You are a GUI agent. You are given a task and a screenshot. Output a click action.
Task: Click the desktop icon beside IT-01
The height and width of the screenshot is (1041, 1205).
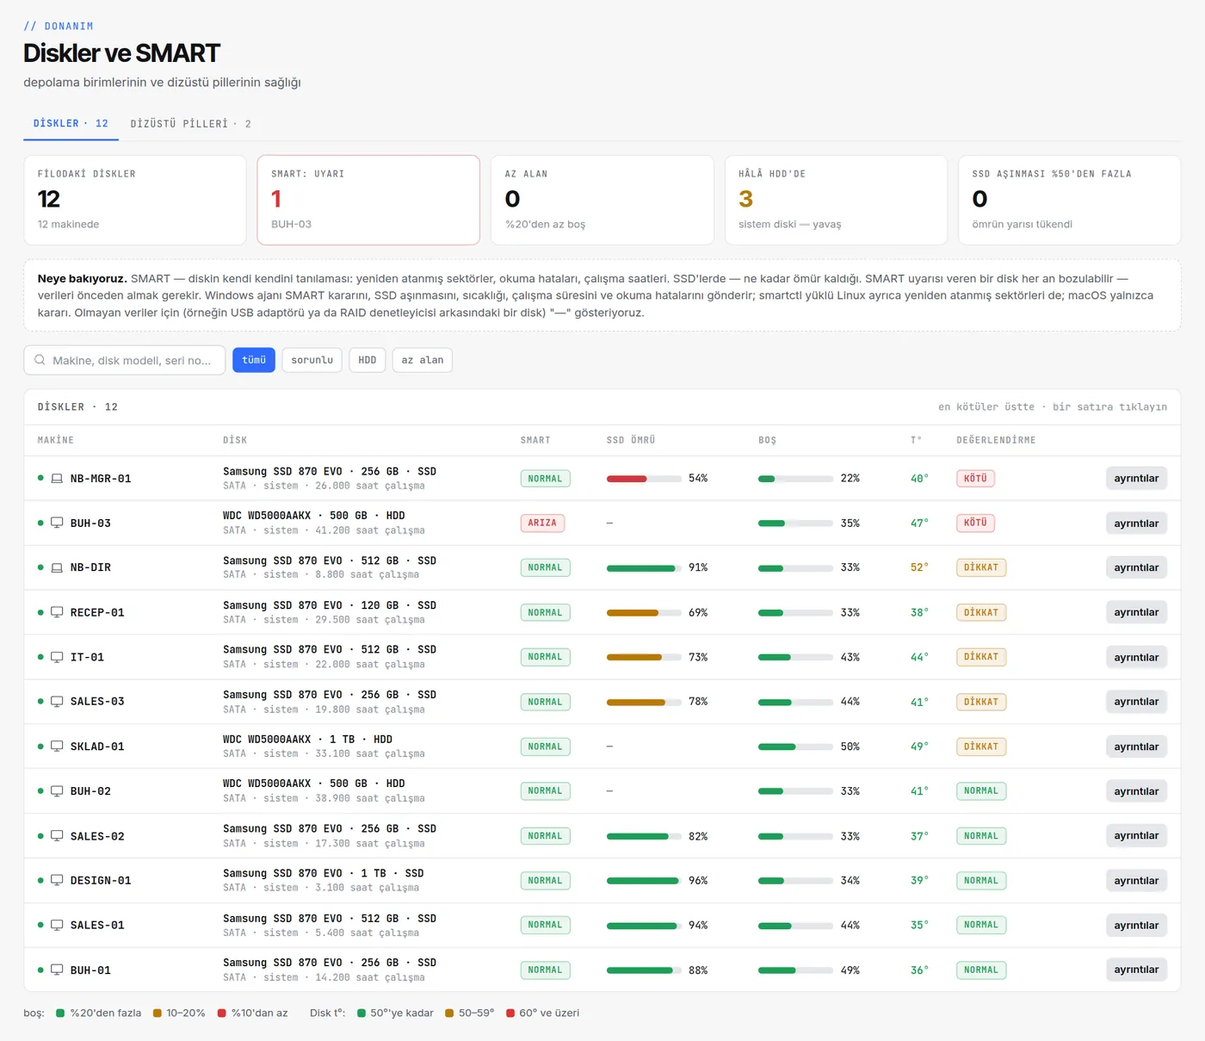coord(57,657)
